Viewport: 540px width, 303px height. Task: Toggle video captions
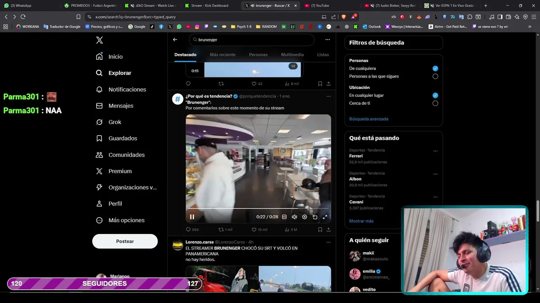click(x=284, y=217)
